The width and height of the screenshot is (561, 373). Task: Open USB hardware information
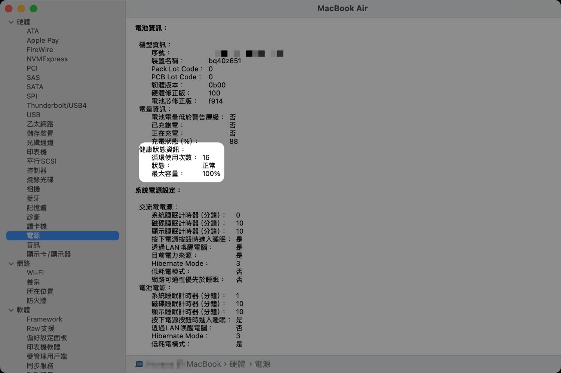[x=33, y=115]
